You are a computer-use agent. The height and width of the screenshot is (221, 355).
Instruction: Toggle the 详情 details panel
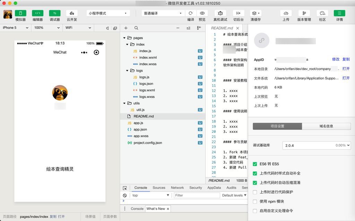(339, 13)
